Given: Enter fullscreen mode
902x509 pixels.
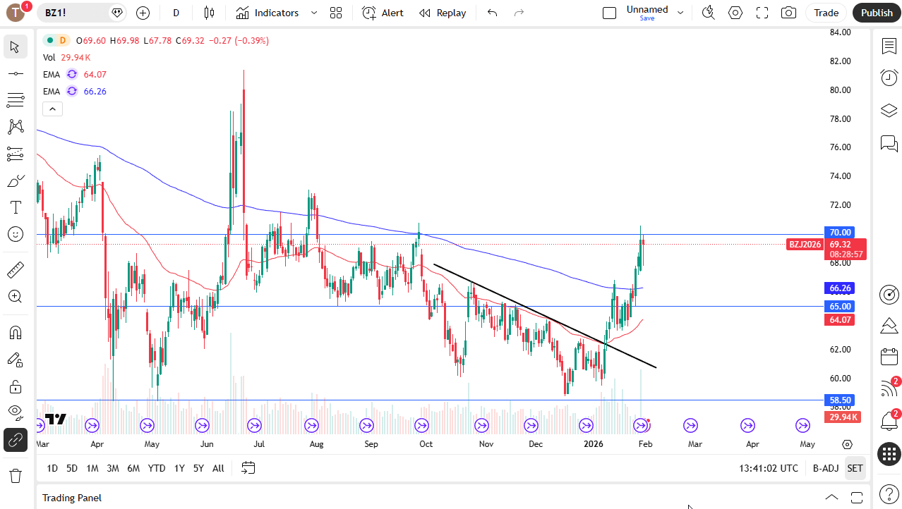Looking at the screenshot, I should click(x=762, y=13).
